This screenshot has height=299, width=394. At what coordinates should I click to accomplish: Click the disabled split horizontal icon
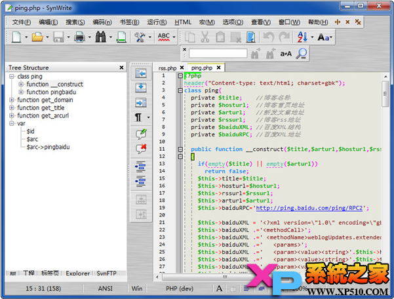(141, 200)
